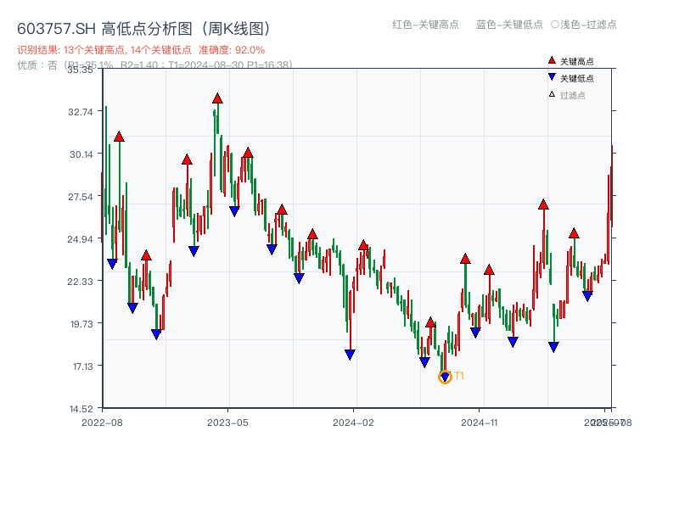This screenshot has width=679, height=509.
Task: Click the last blue low marker near 21.4
Action: (587, 296)
